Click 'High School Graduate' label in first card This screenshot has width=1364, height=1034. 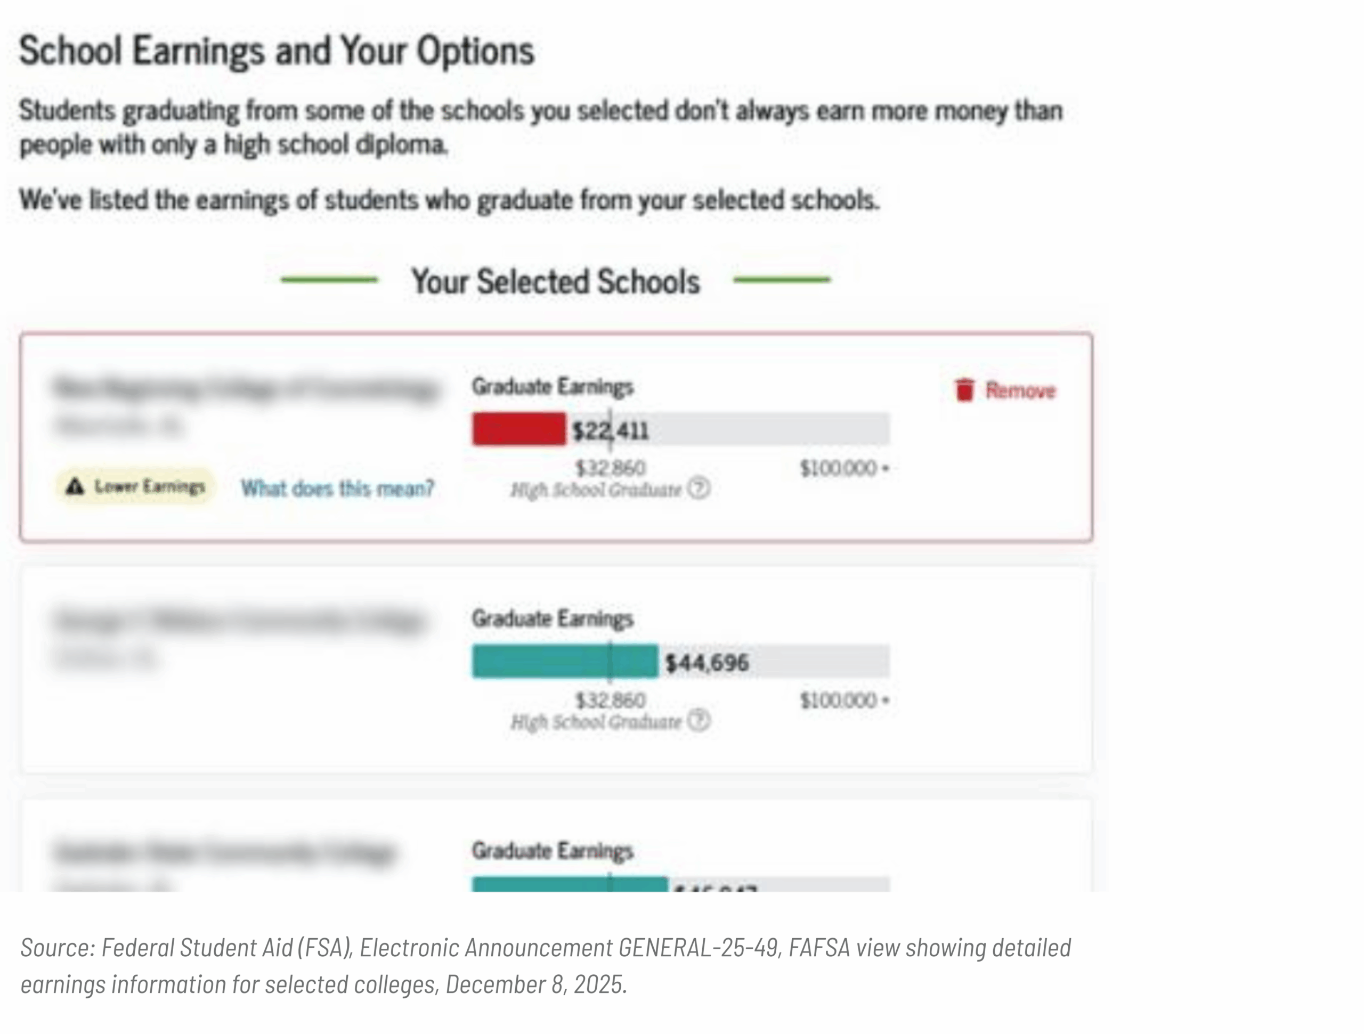pos(596,490)
